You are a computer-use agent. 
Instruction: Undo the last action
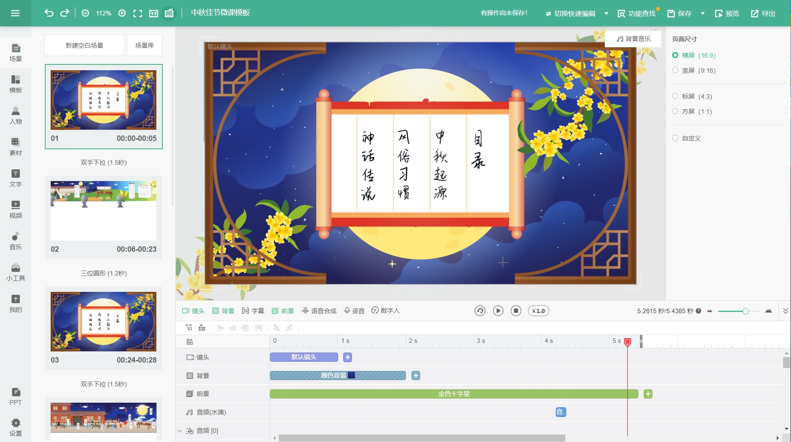pos(49,13)
